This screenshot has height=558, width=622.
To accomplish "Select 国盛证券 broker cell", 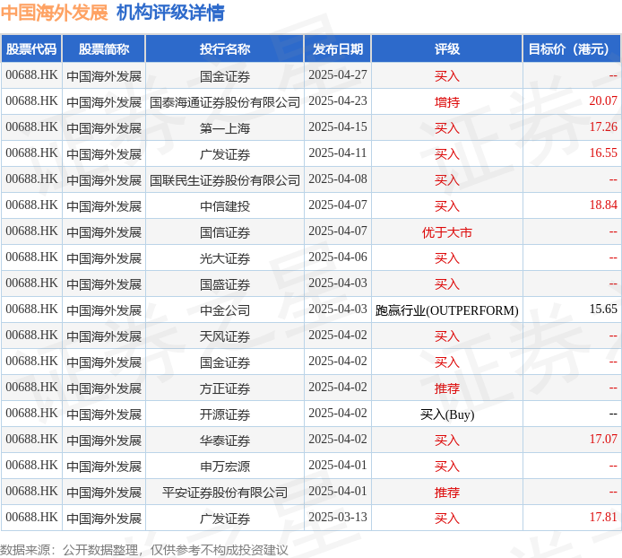I will [225, 284].
